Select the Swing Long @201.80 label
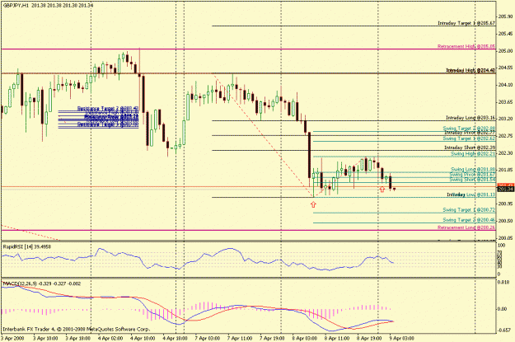This screenshot has height=342, width=515. tap(473, 170)
